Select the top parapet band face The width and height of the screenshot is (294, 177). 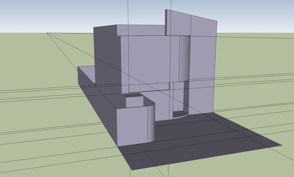(141, 30)
